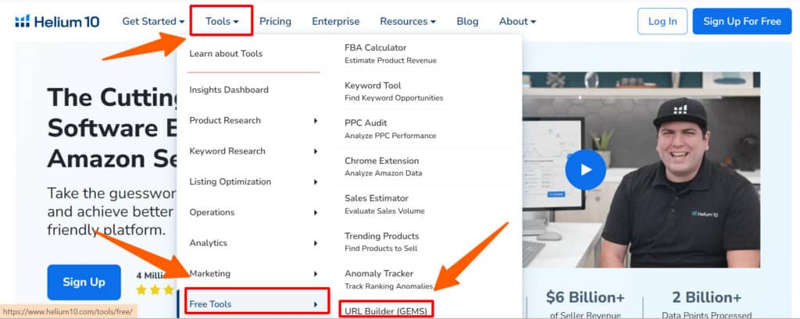The width and height of the screenshot is (800, 319).
Task: Expand the Marketing submenu
Action: click(x=253, y=273)
